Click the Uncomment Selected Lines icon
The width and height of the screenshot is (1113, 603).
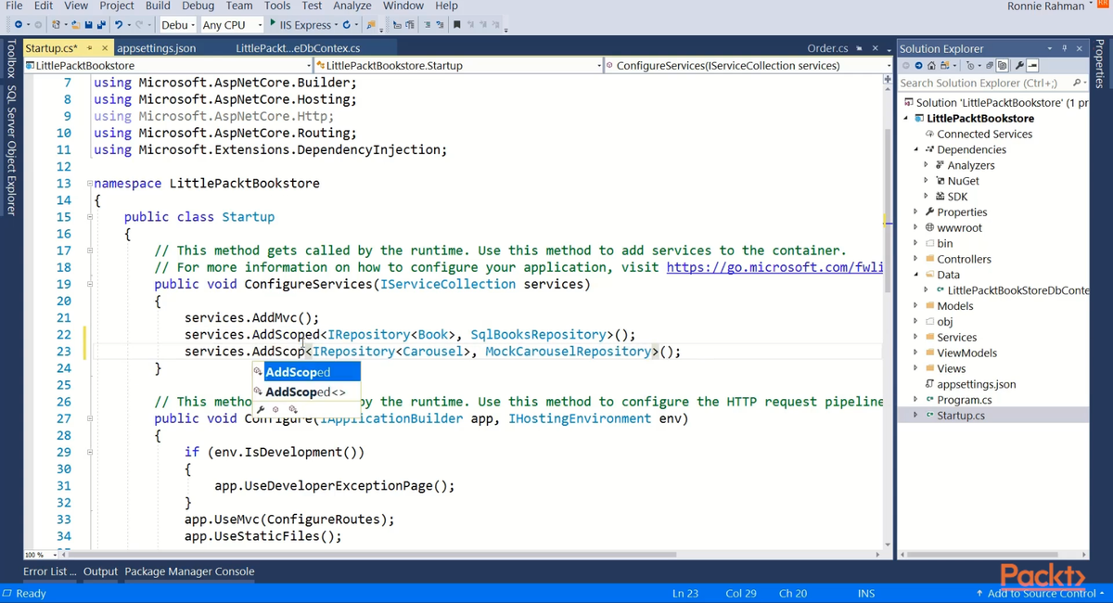439,24
